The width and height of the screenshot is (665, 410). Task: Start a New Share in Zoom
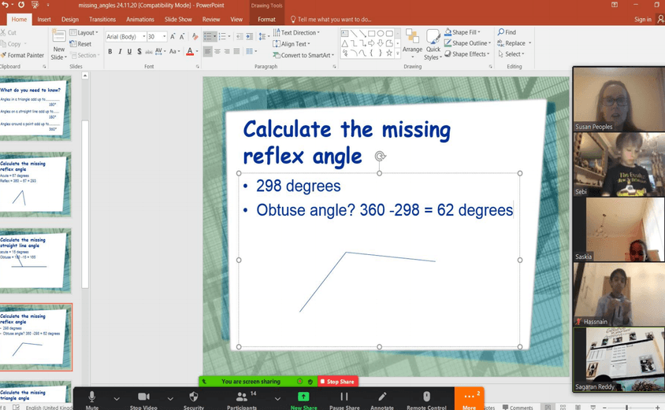(303, 398)
